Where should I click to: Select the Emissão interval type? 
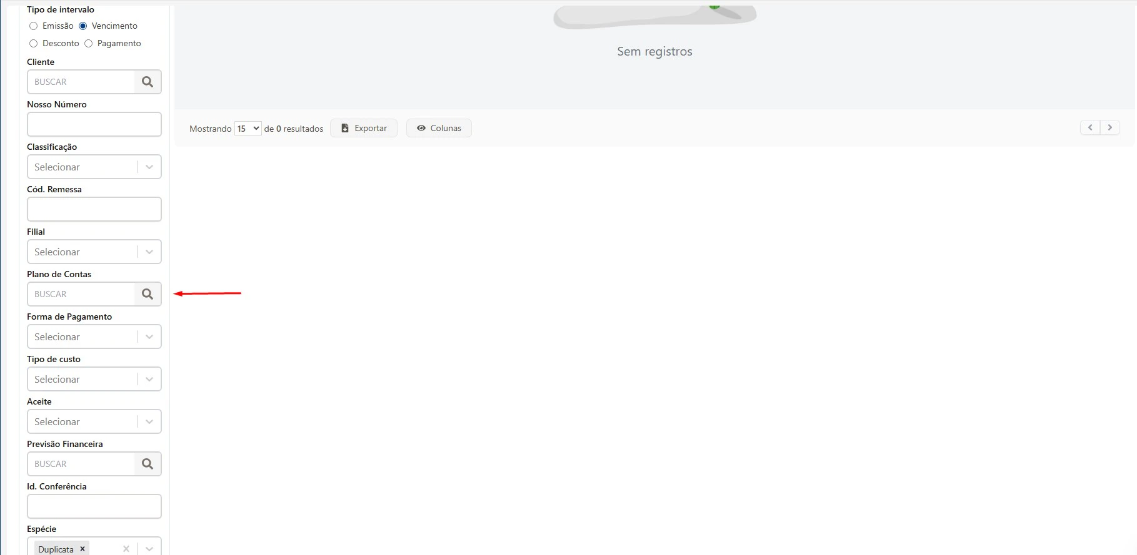point(34,26)
